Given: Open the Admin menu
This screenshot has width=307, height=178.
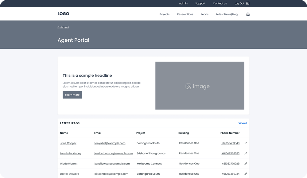Looking at the screenshot, I should [183, 3].
